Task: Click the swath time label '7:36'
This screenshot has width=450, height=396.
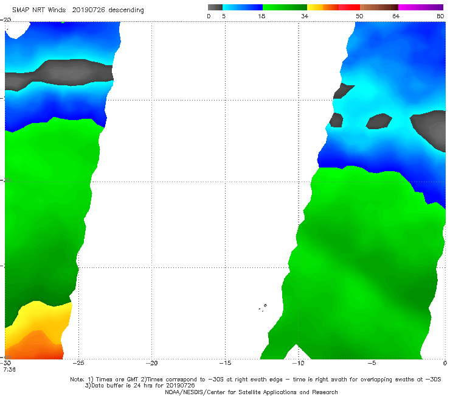Action: pos(10,370)
